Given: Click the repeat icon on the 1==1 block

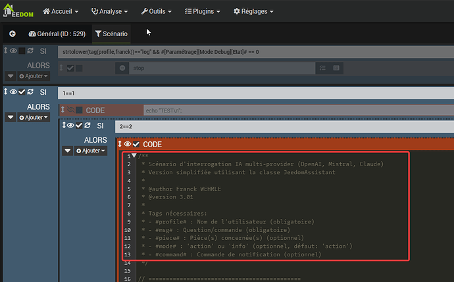Looking at the screenshot, I should click(32, 93).
